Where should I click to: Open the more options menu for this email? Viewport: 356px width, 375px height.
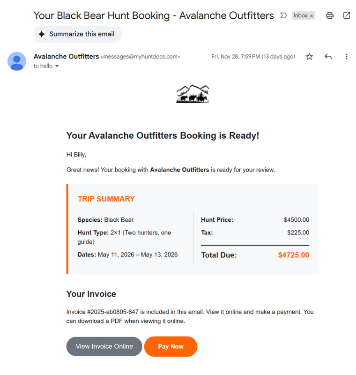[x=346, y=56]
